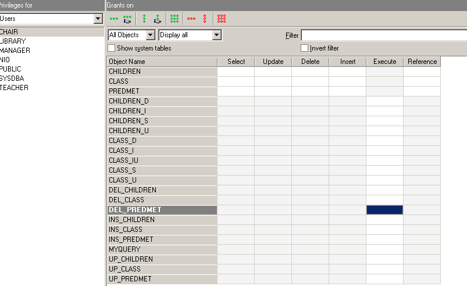Select the CHILDREN object row
The width and height of the screenshot is (467, 286).
[162, 71]
